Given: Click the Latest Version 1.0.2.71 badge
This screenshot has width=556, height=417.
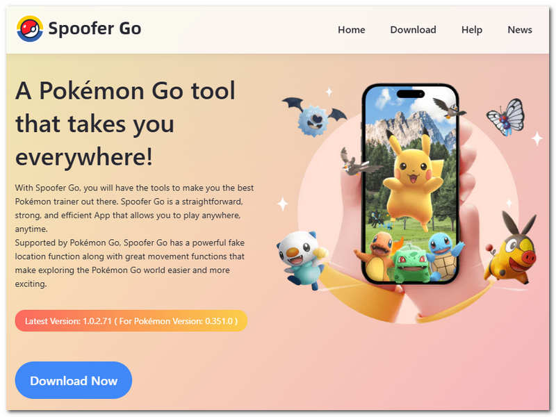Looking at the screenshot, I should coord(131,321).
